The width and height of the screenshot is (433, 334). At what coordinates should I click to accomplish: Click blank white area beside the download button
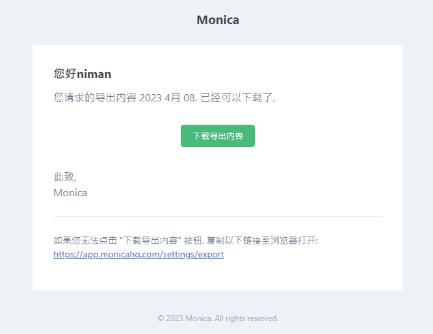317,136
